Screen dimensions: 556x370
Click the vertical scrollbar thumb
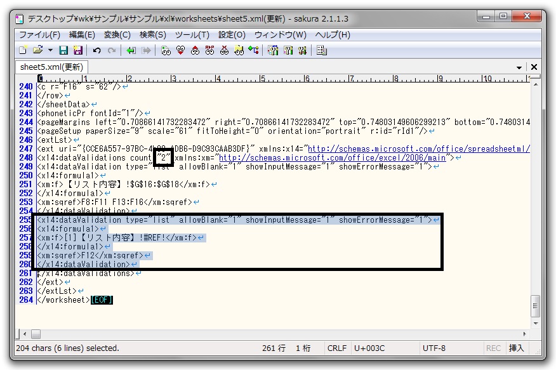click(x=536, y=306)
